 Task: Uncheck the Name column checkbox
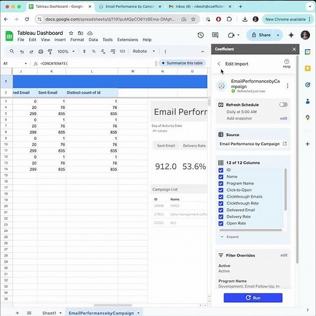click(x=221, y=177)
